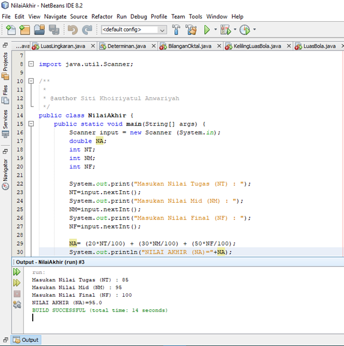This screenshot has width=344, height=346.
Task: Open the Help menu
Action: pos(237,17)
